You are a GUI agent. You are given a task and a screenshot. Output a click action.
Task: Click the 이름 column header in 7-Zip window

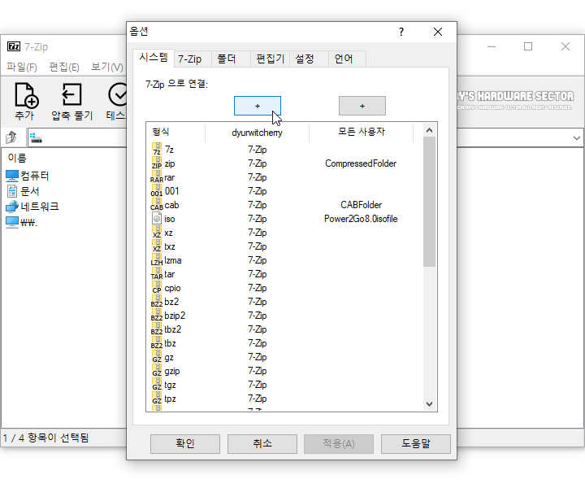17,158
